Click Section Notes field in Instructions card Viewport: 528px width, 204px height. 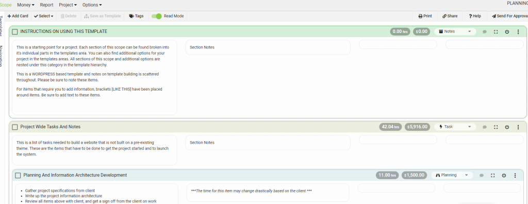click(268, 47)
